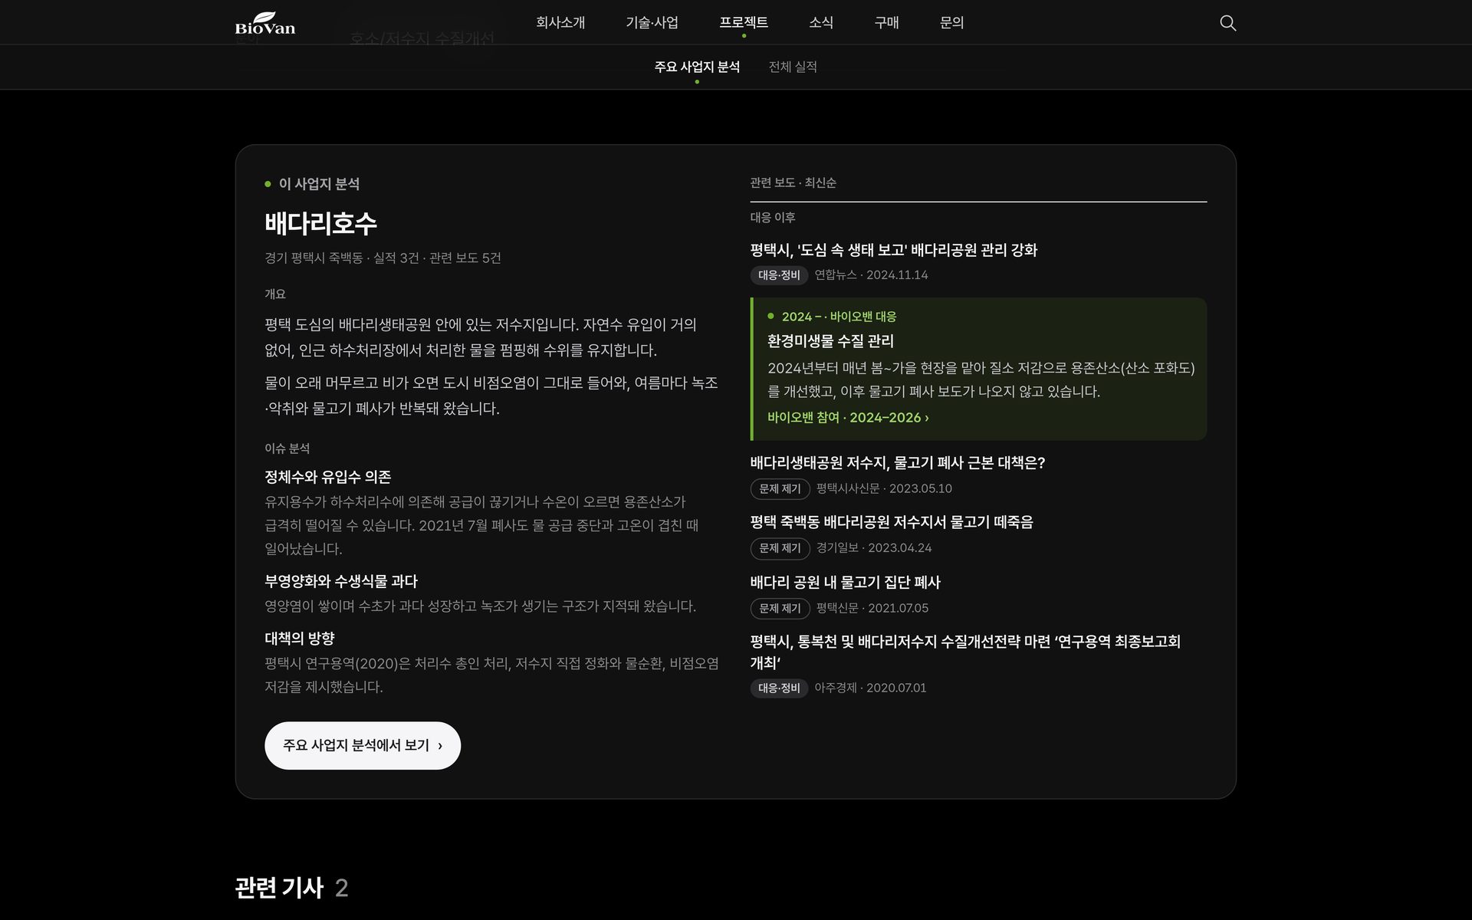Click the 대응 이후 label
The width and height of the screenshot is (1472, 920).
[x=772, y=218]
